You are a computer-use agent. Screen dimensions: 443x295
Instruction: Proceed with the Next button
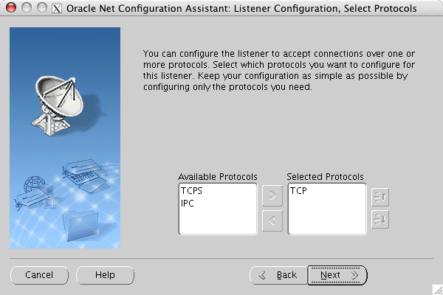(337, 275)
